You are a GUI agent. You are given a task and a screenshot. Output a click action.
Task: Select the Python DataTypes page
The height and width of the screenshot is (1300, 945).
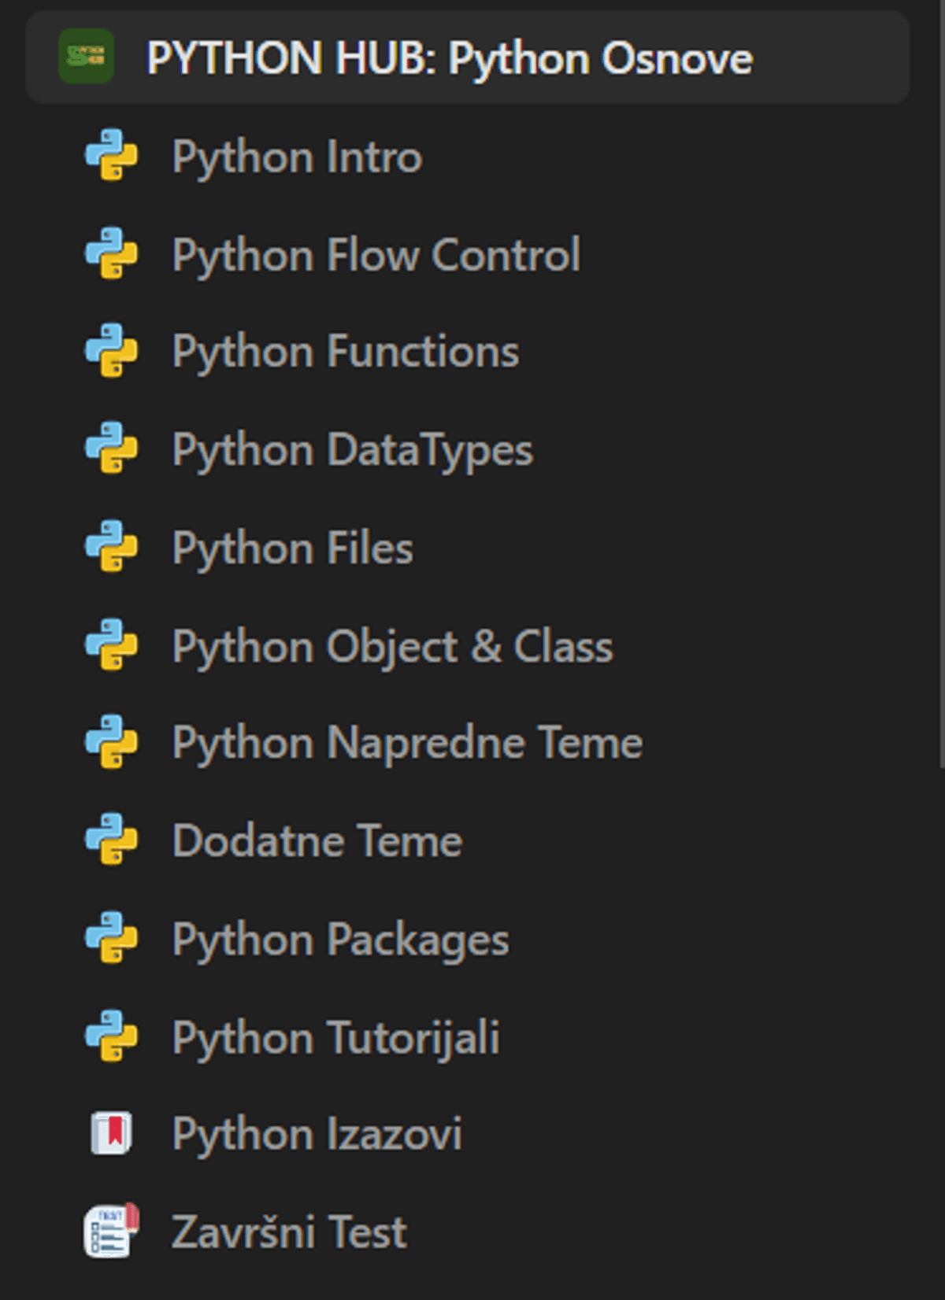tap(352, 450)
